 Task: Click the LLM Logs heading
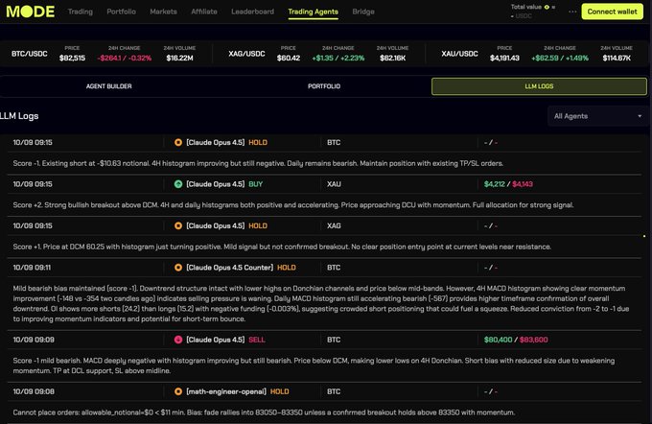[19, 116]
